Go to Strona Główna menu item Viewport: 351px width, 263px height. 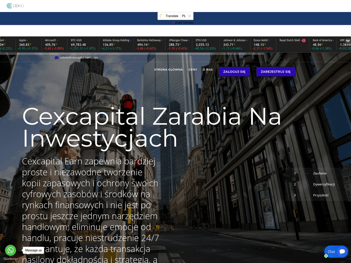tap(168, 70)
